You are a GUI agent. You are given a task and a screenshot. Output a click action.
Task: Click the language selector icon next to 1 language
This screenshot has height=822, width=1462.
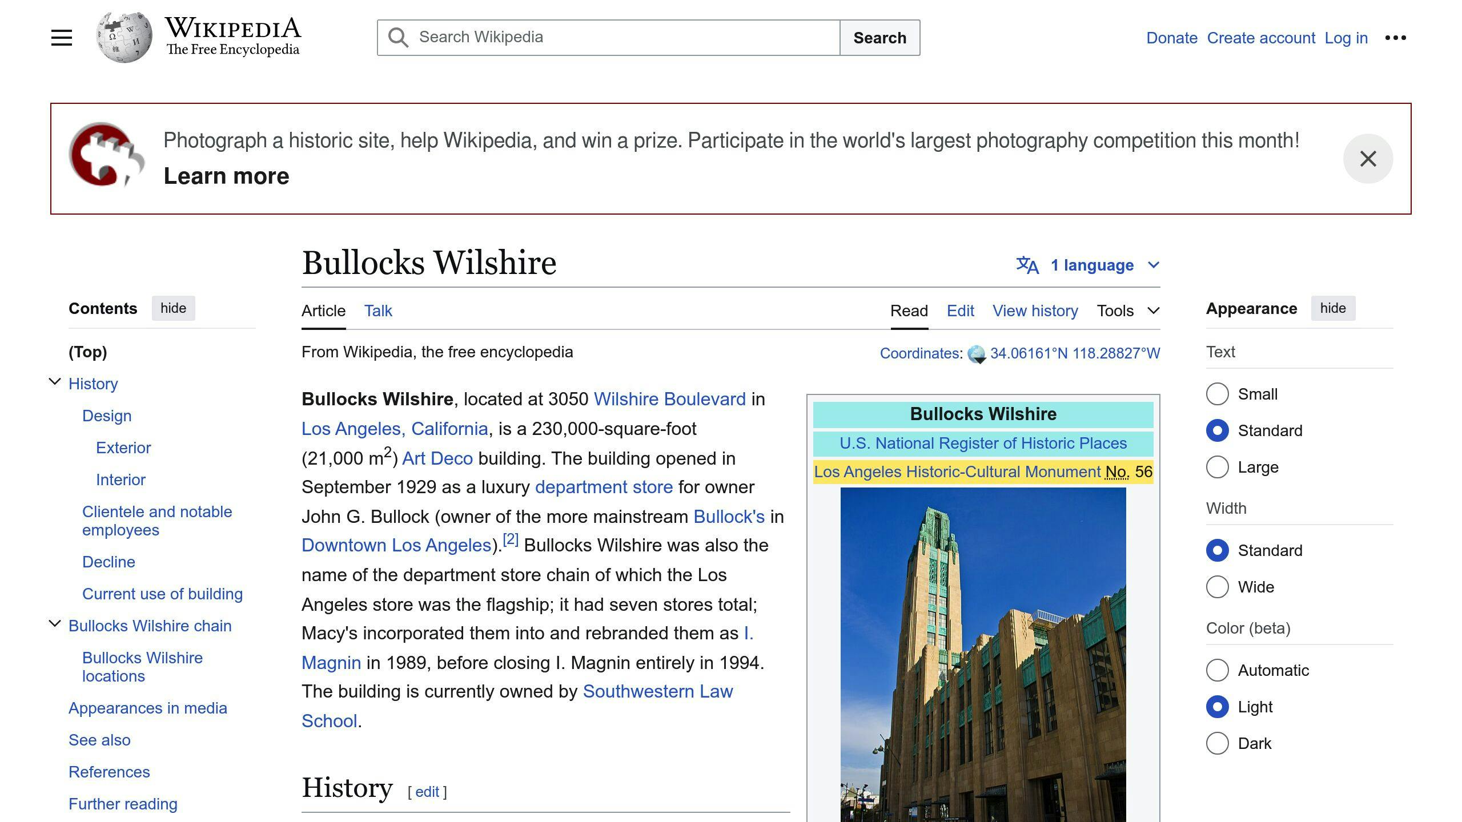[x=1028, y=265]
